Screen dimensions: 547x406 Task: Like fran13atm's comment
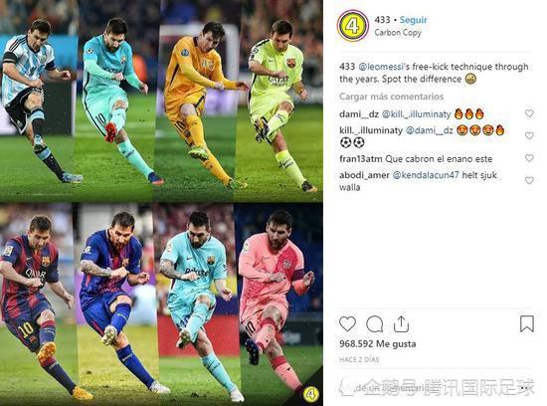coord(529,158)
